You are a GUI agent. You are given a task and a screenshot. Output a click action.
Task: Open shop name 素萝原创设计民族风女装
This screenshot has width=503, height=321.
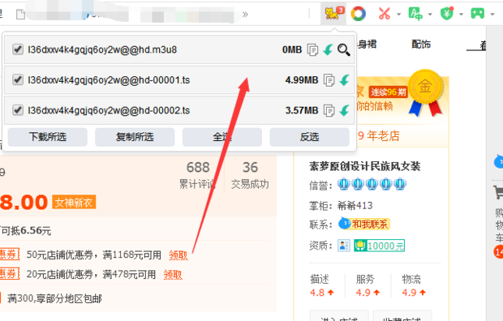[365, 166]
